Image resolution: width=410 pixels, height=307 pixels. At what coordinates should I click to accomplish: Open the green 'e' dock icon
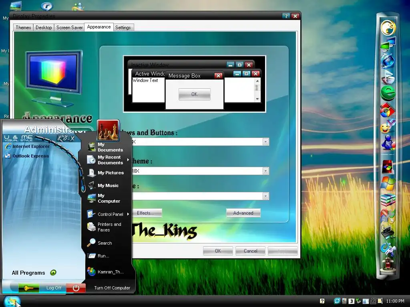coord(388,94)
